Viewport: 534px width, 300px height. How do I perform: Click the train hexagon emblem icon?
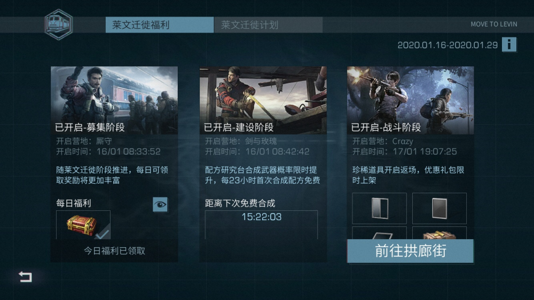tap(59, 25)
